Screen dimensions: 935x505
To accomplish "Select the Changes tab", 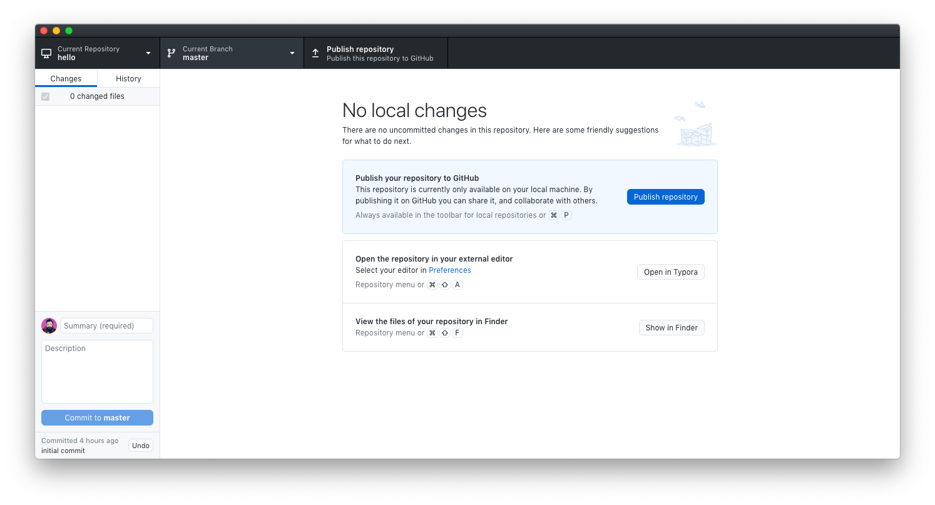I will (66, 78).
